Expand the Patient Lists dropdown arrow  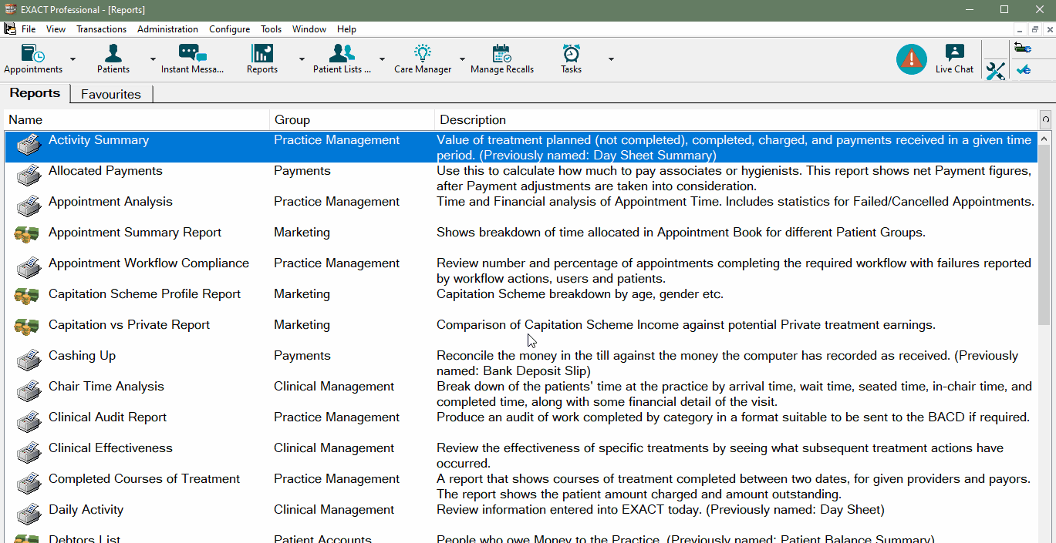pos(382,59)
